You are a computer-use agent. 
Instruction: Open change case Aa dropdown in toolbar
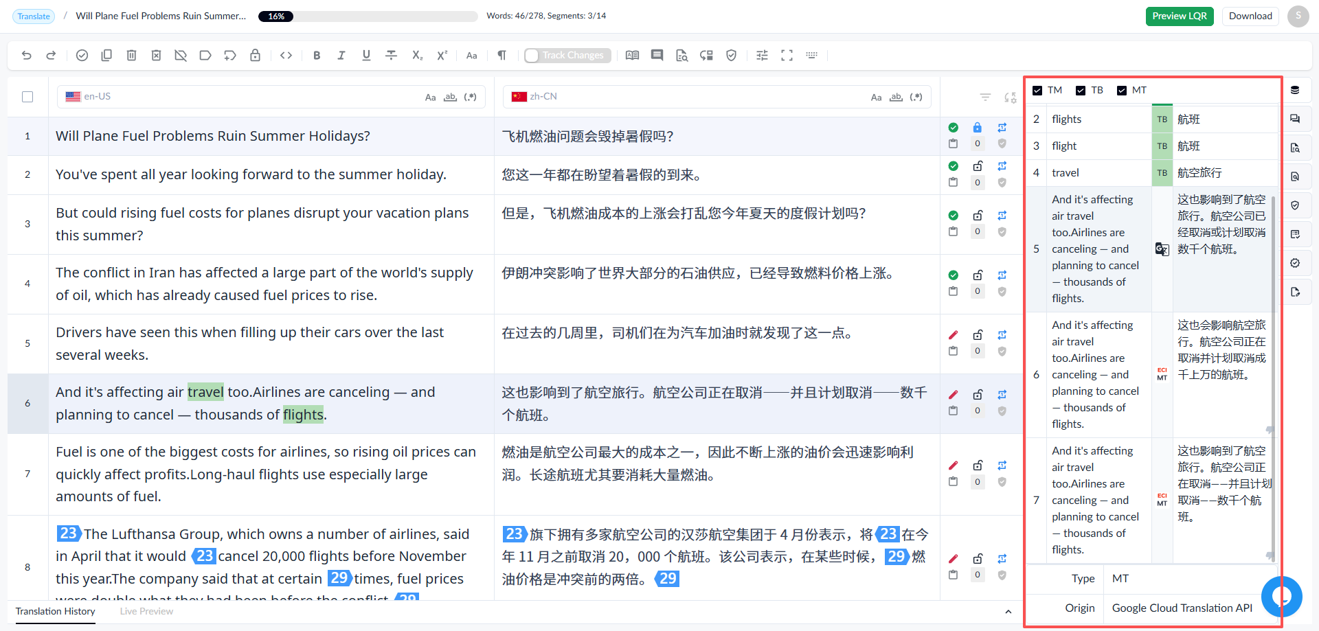pos(472,56)
